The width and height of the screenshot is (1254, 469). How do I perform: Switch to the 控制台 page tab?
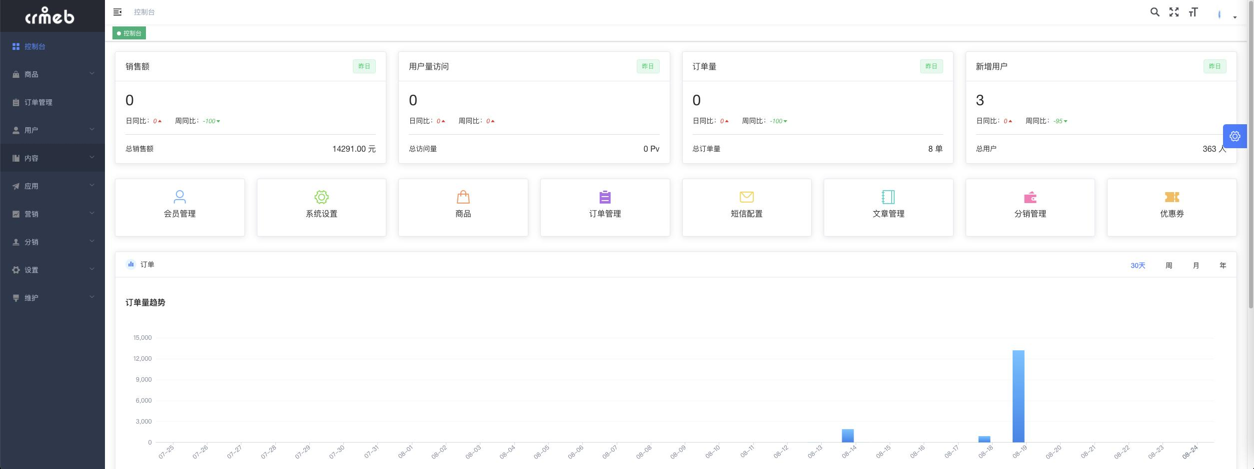coord(129,33)
